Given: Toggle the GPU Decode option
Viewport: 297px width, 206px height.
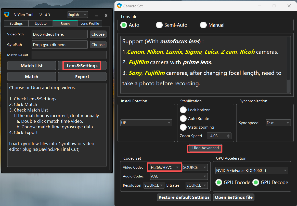Looking at the screenshot, I should coord(256,182).
